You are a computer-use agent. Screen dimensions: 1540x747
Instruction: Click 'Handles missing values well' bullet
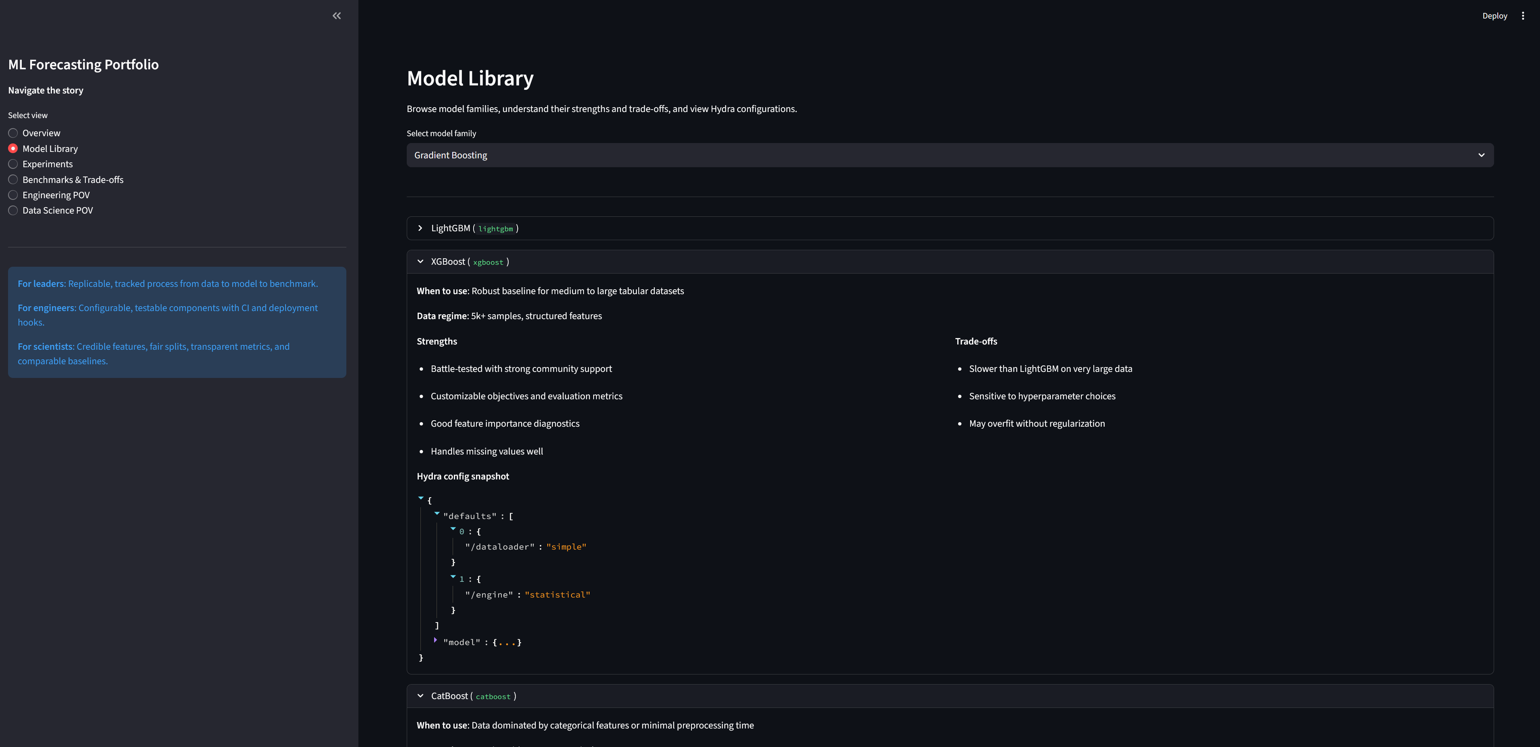pyautogui.click(x=486, y=452)
